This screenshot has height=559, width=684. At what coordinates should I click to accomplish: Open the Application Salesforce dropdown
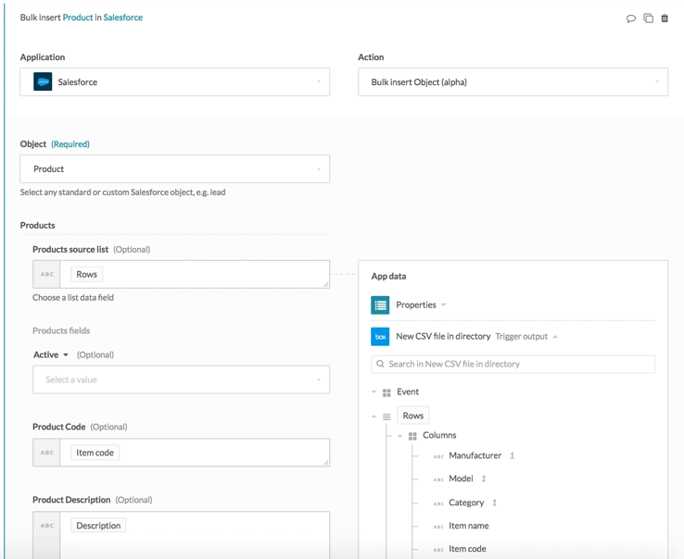[174, 82]
